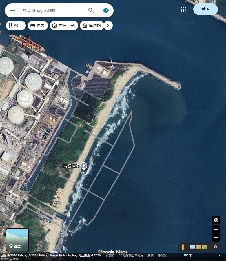Open the Google apps grid
Viewport: 226px width, 261px height.
tap(183, 9)
